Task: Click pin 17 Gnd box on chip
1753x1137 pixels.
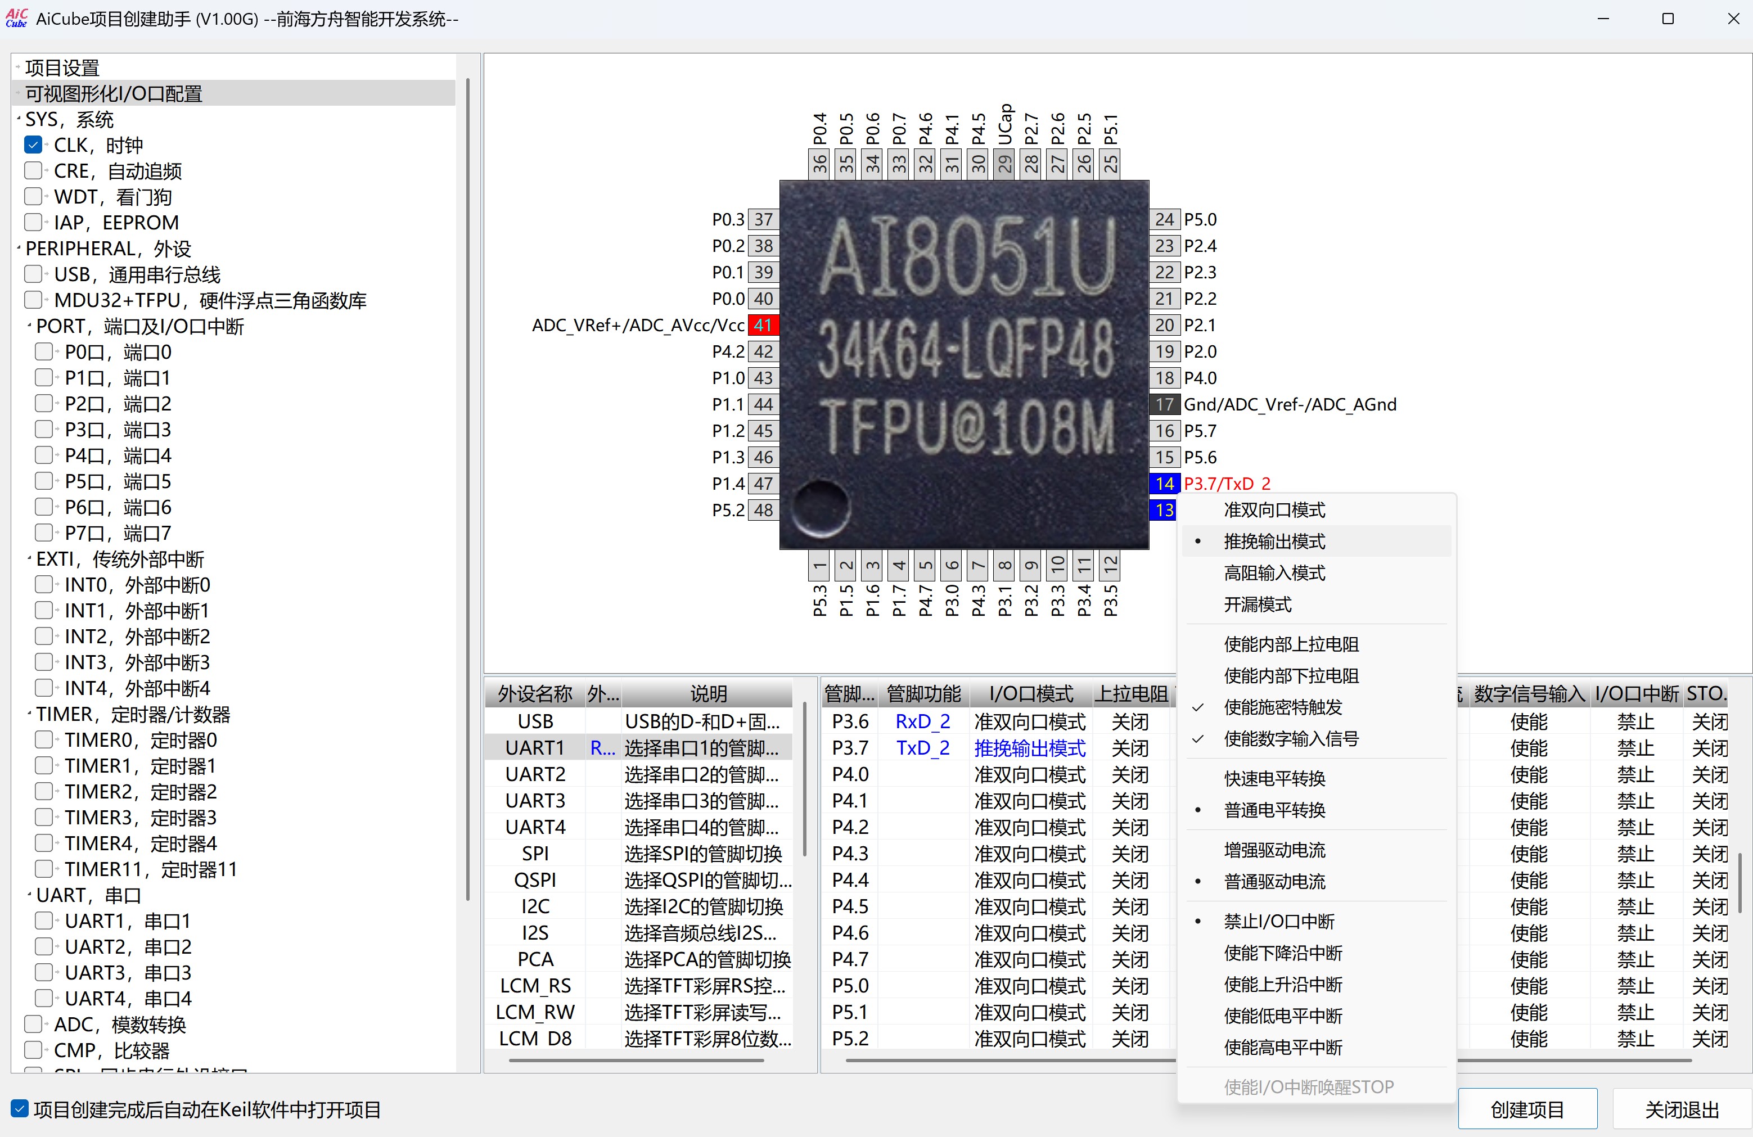Action: coord(1165,404)
